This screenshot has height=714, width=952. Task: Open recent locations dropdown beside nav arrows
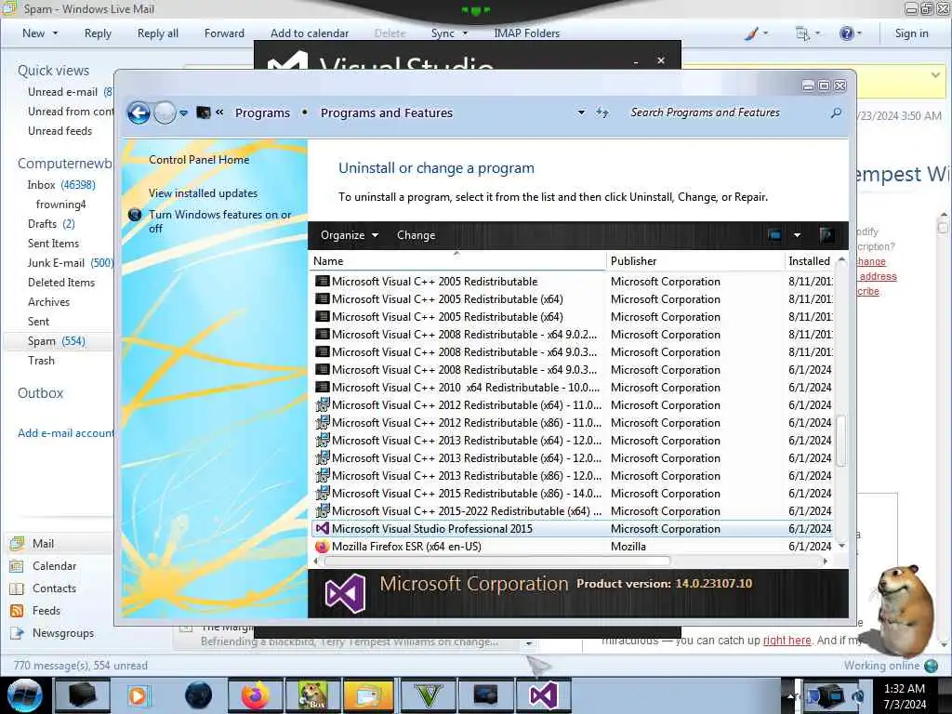(183, 112)
